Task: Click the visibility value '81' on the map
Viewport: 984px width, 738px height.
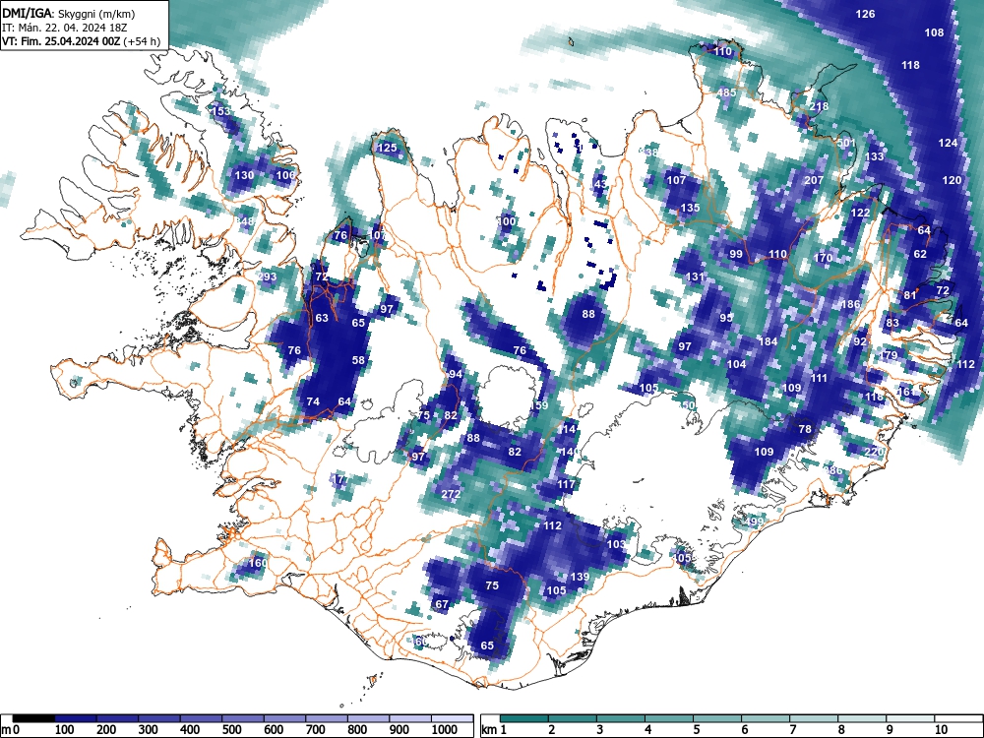Action: (x=910, y=295)
